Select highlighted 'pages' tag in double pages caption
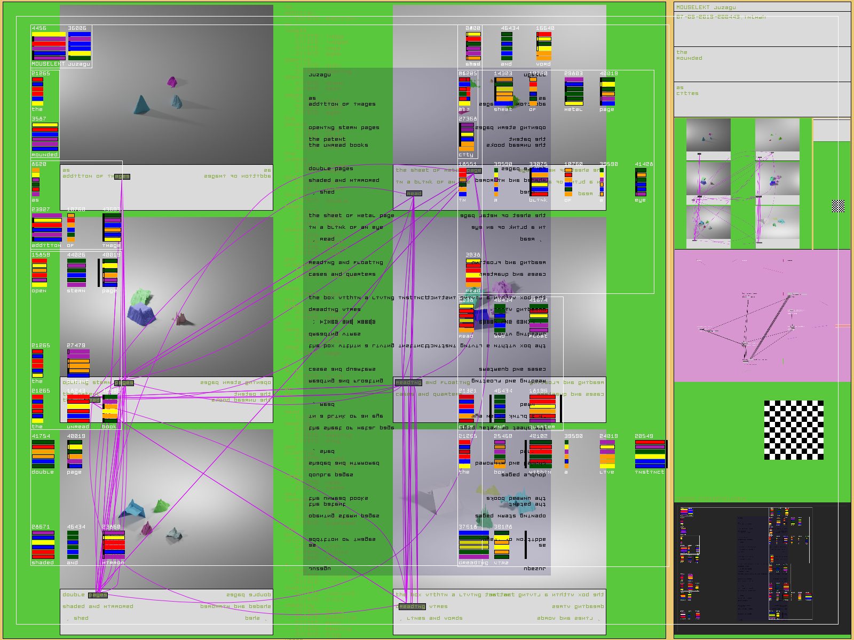This screenshot has height=640, width=854. click(98, 595)
